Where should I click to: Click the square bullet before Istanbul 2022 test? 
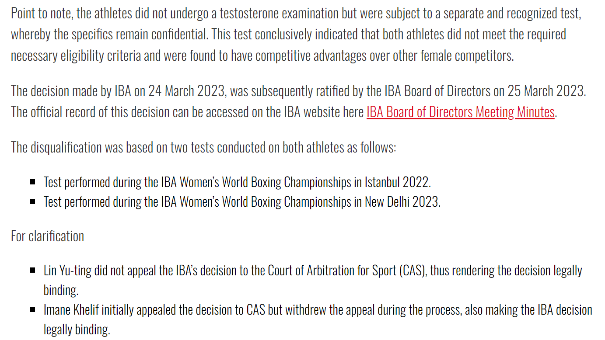pyautogui.click(x=33, y=182)
